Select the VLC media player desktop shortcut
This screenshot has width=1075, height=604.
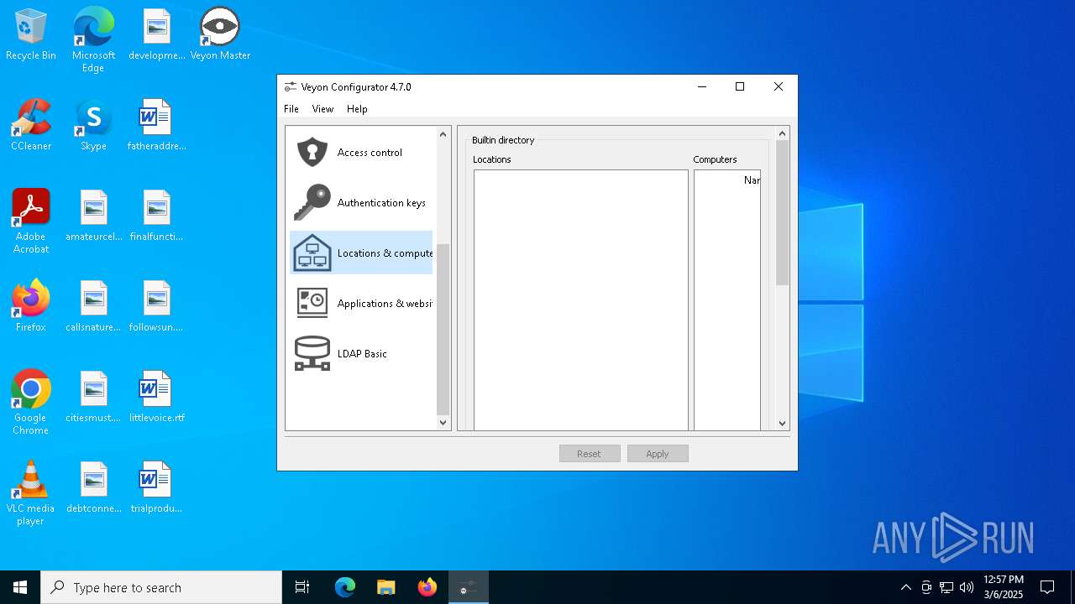pos(31,493)
